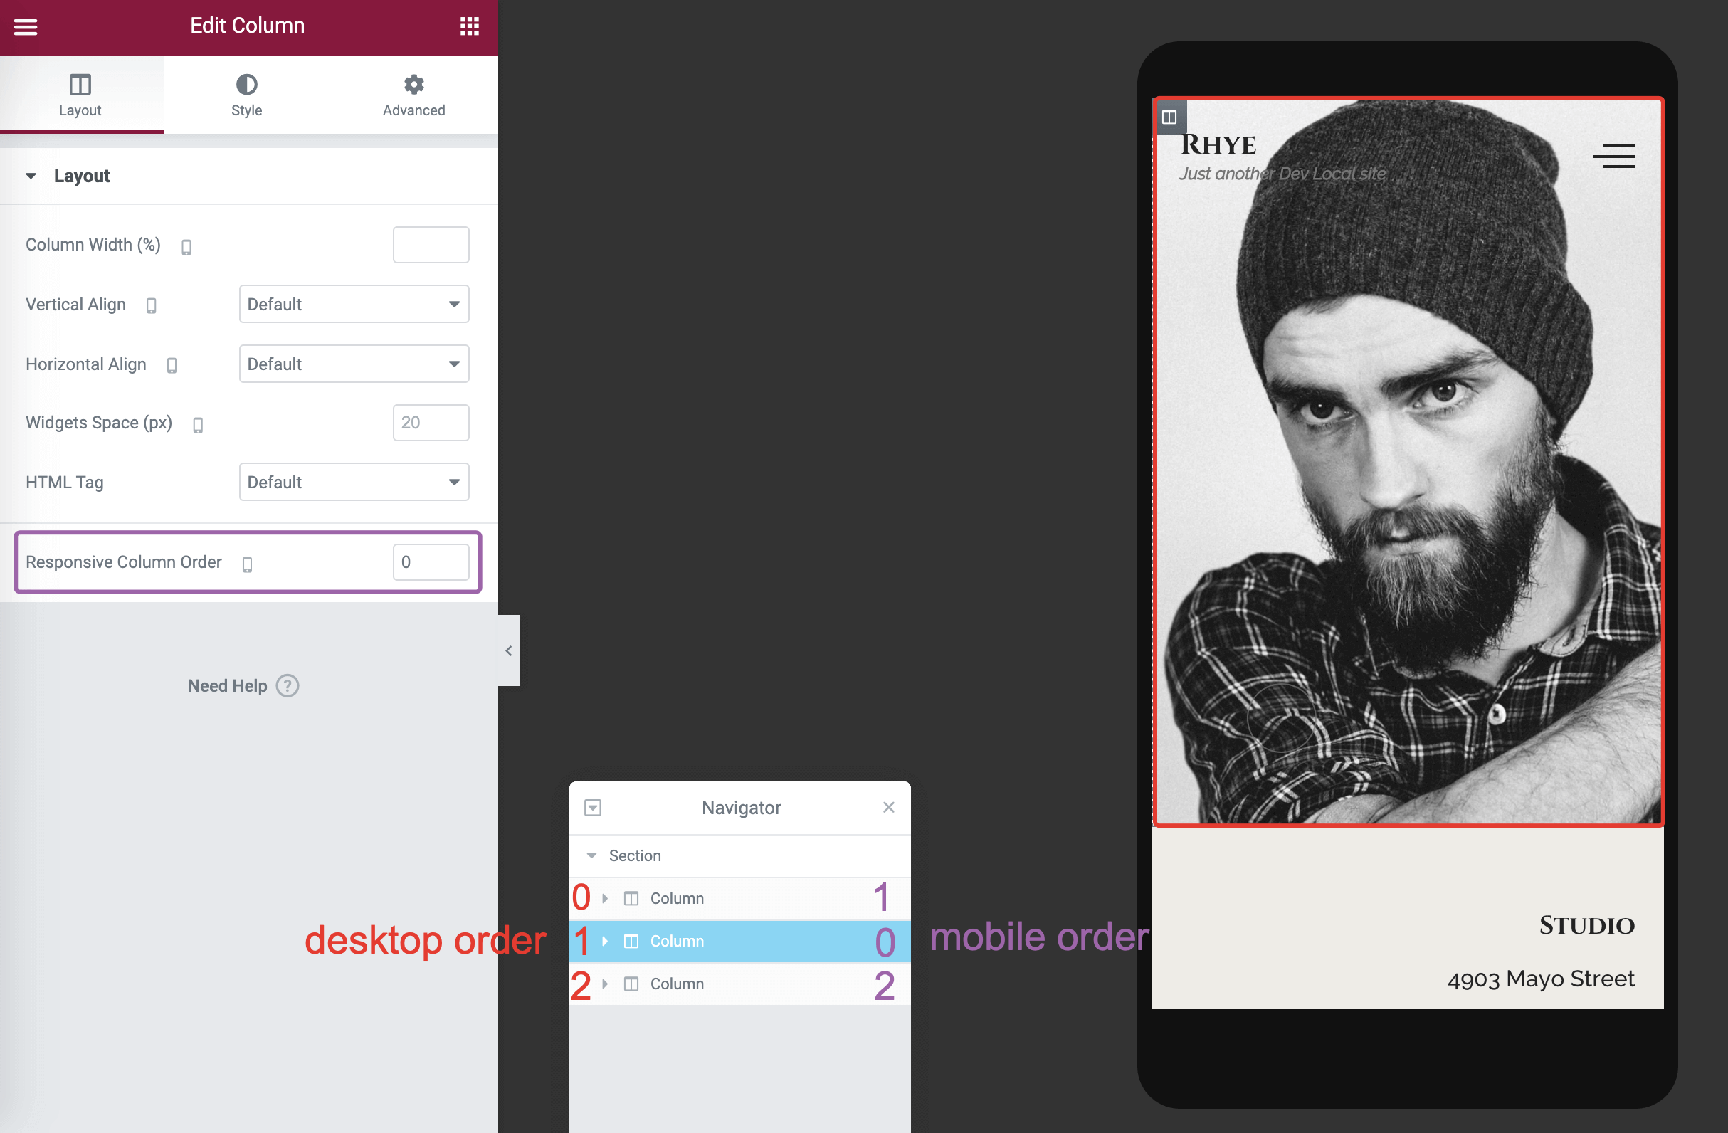Open the HTML Tag dropdown
Screen dimensions: 1728x1133
(354, 482)
